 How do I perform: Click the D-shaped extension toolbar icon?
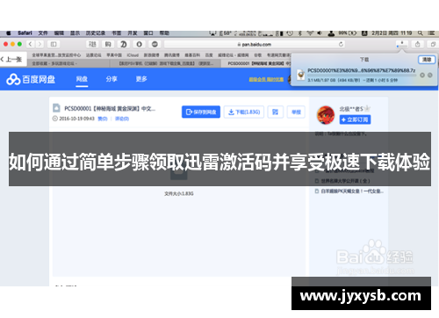pos(124,44)
